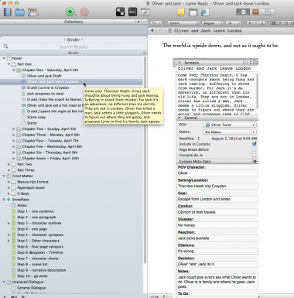Toggle italic formatting
Viewport: 294px width, 298px height.
click(x=256, y=23)
